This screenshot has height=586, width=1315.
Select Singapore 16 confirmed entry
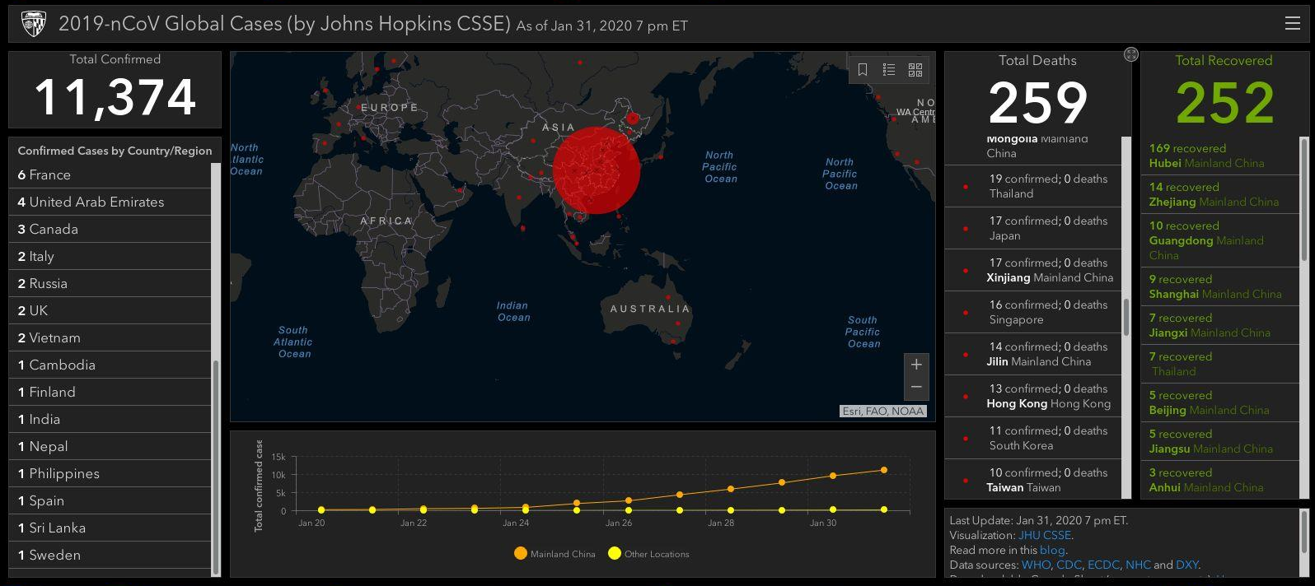[1032, 312]
